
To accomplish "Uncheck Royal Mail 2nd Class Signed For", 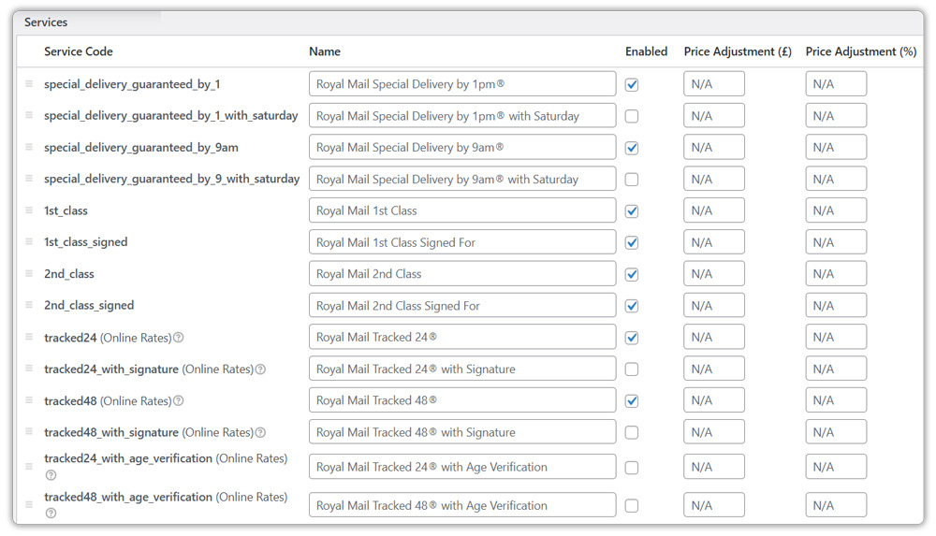I will pyautogui.click(x=632, y=306).
